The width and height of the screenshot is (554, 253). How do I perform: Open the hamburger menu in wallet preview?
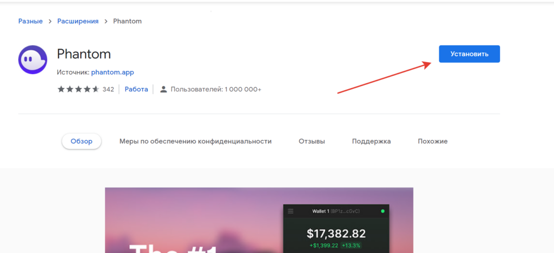291,211
